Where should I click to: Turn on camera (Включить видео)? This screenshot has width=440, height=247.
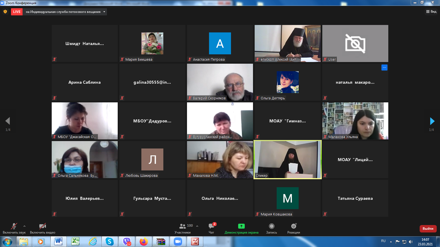coord(42,228)
